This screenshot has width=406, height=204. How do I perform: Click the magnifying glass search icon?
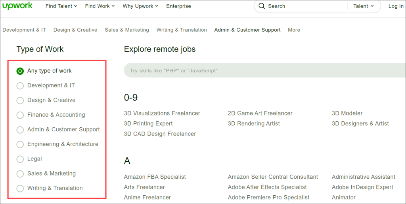[262, 6]
